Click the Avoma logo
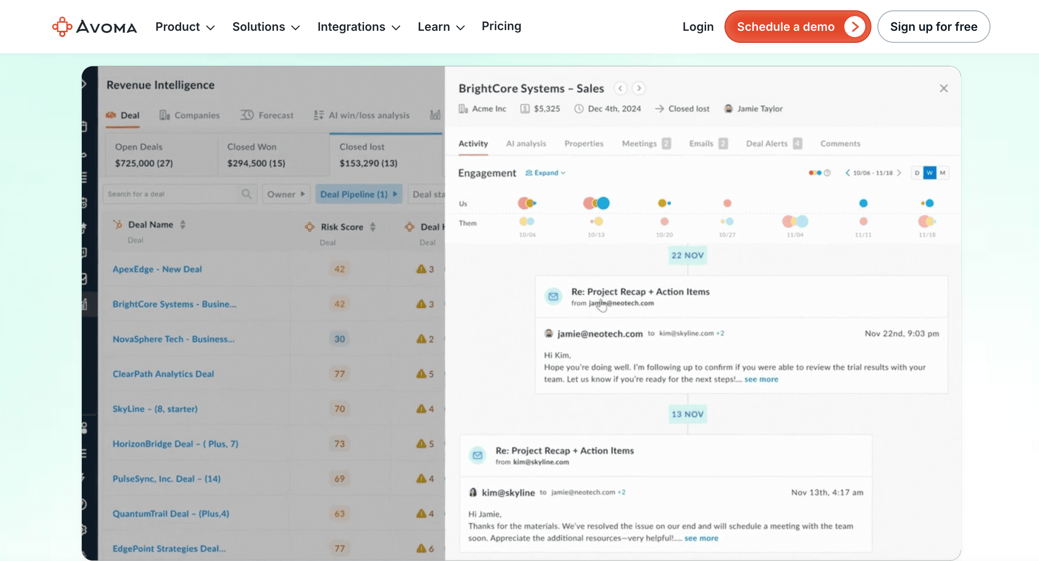Image resolution: width=1039 pixels, height=561 pixels. click(x=94, y=27)
